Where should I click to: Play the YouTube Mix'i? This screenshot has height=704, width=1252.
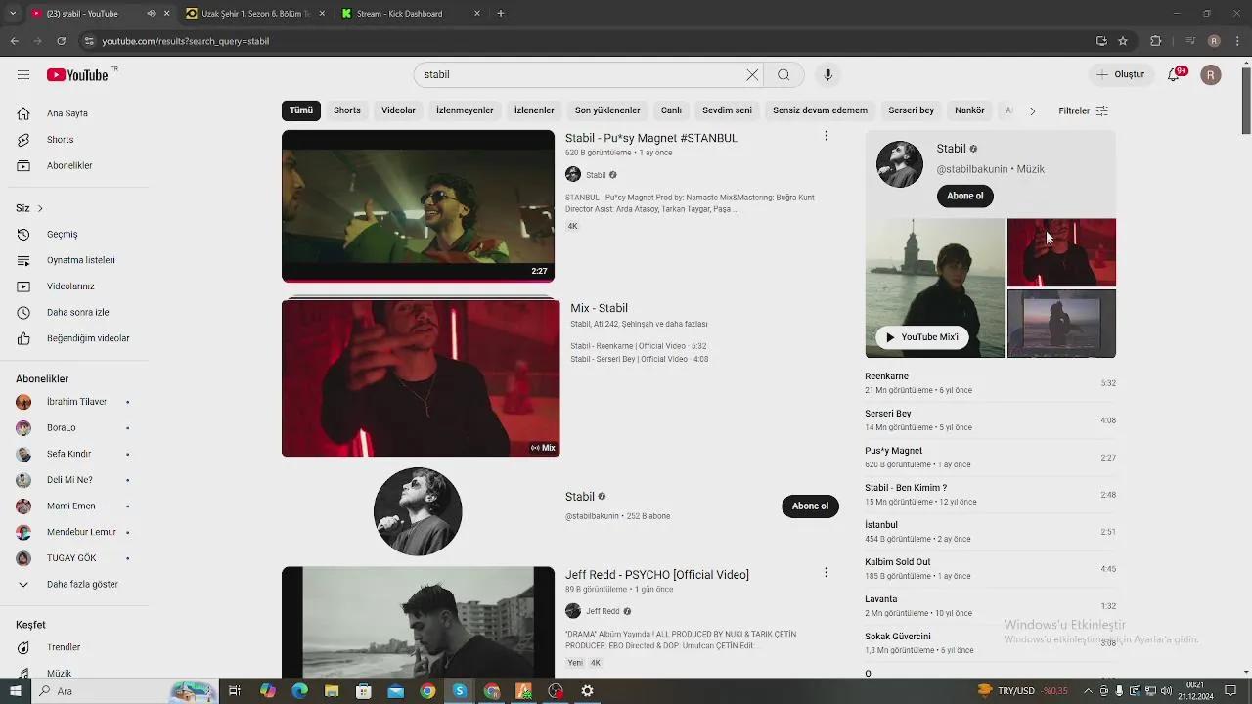tap(920, 337)
